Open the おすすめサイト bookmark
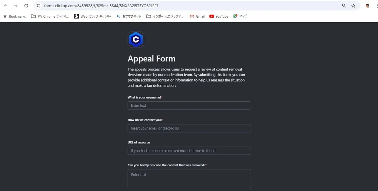 pyautogui.click(x=129, y=16)
